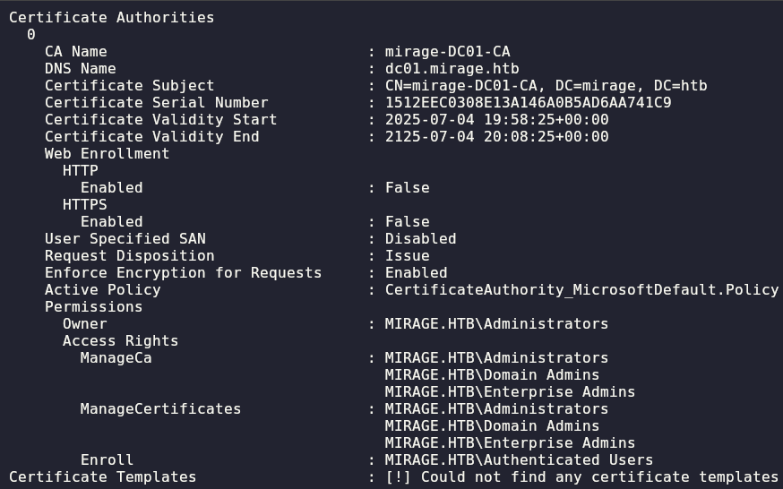The width and height of the screenshot is (783, 489).
Task: Click the False value under HTTPS Enabled
Action: click(407, 221)
